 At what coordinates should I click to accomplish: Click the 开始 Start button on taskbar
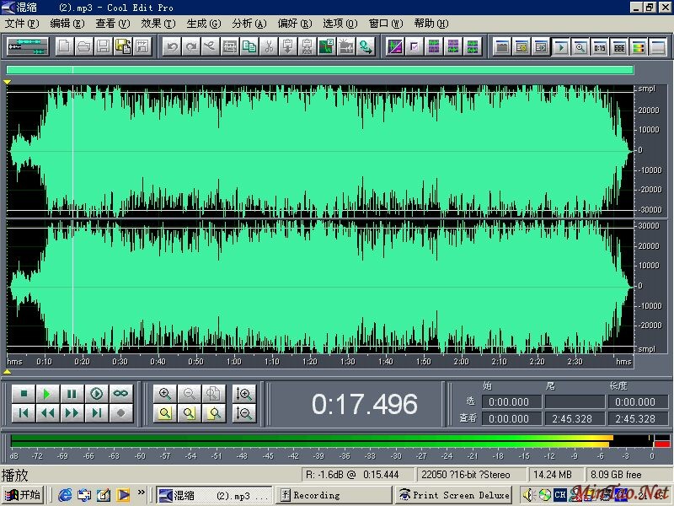click(x=23, y=495)
